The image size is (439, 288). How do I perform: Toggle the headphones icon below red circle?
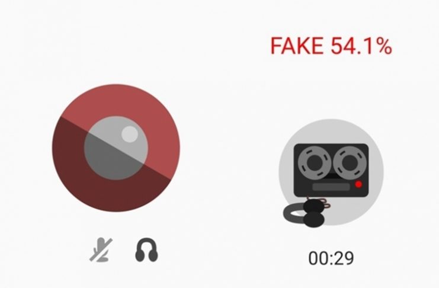point(146,250)
